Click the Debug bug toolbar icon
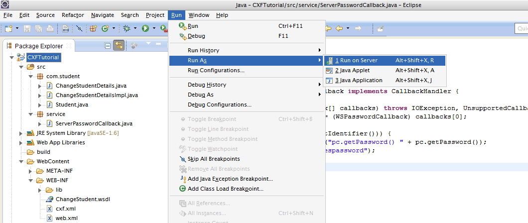This screenshot has height=223, width=528. tap(127, 29)
